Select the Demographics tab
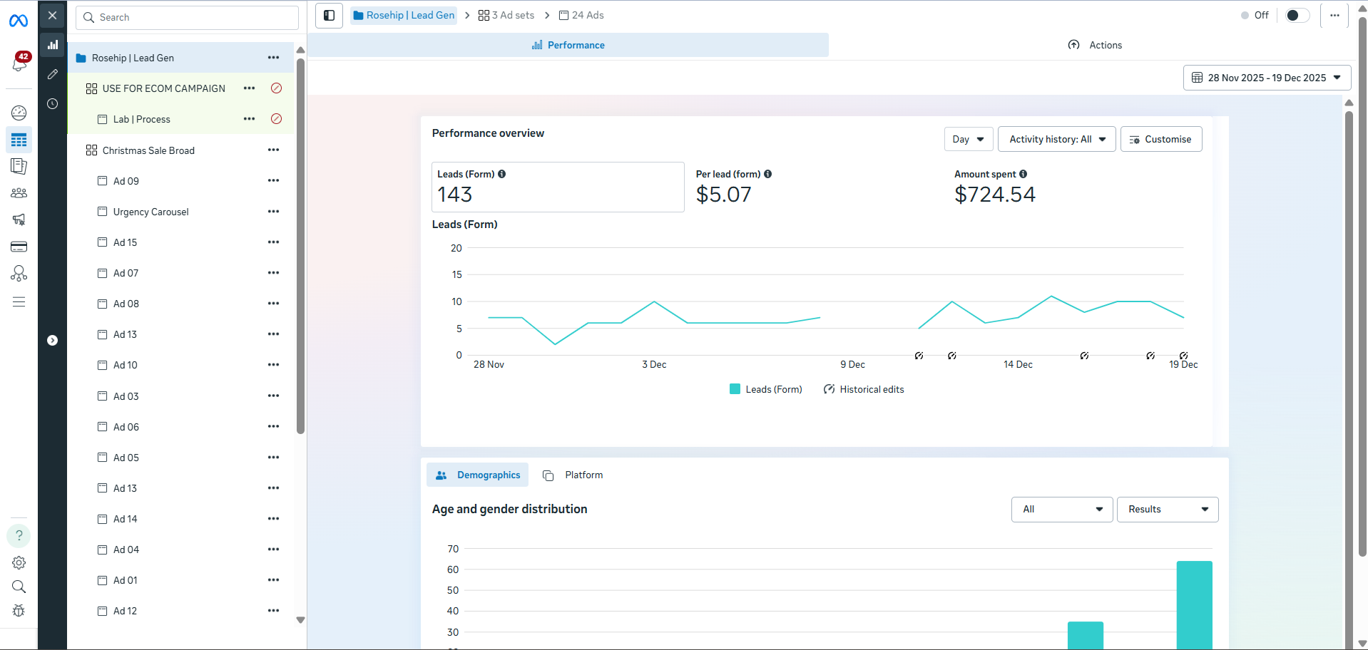Viewport: 1368px width, 650px height. 478,475
